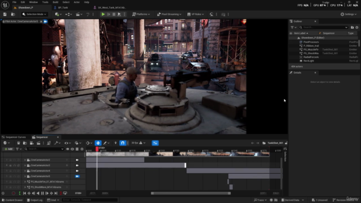Click the Stop simulation square in main toolbar
This screenshot has width=361, height=203.
tap(114, 14)
